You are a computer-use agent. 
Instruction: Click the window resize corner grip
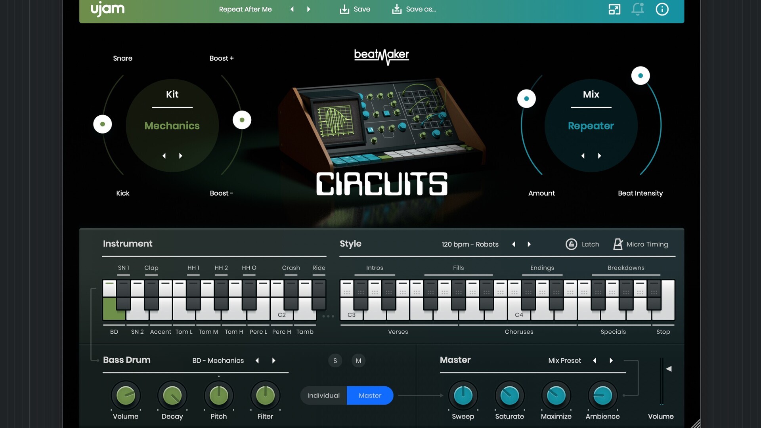tap(696, 423)
